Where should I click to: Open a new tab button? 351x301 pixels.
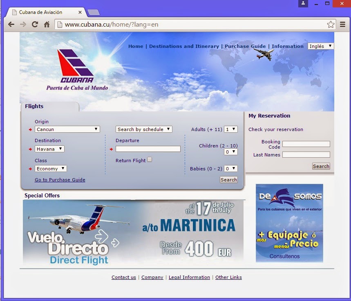tap(93, 12)
